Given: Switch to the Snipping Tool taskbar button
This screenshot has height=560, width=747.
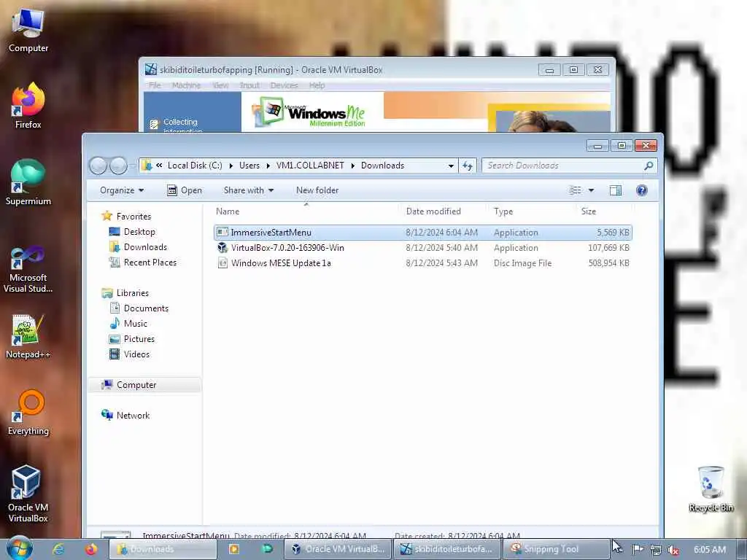Looking at the screenshot, I should (x=556, y=549).
